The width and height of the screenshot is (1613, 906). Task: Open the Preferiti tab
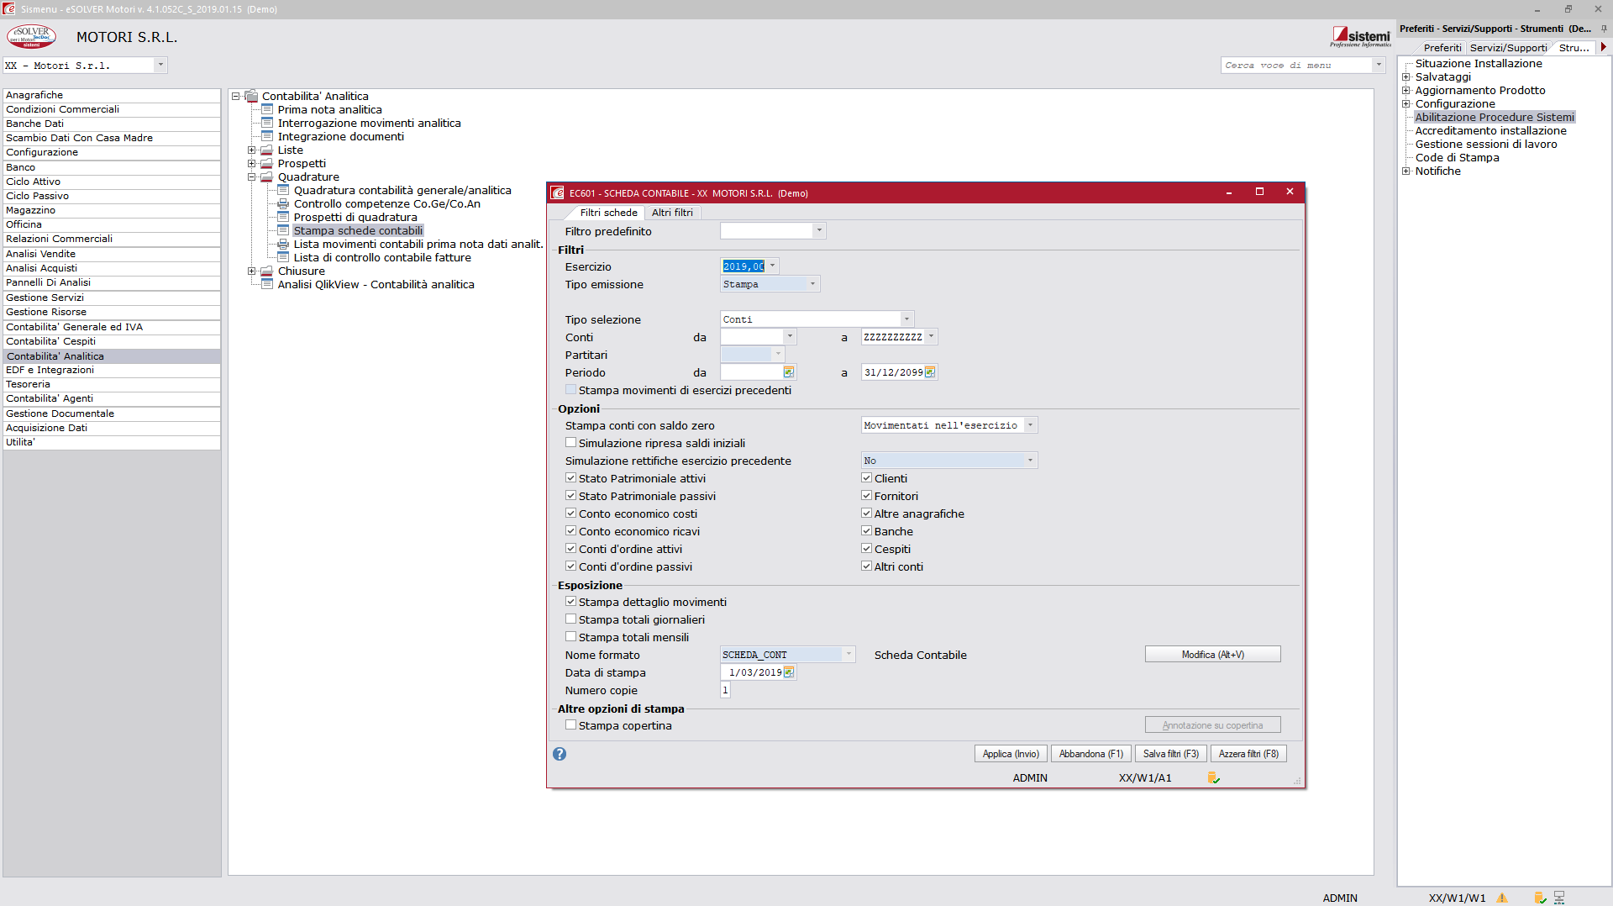click(x=1442, y=48)
